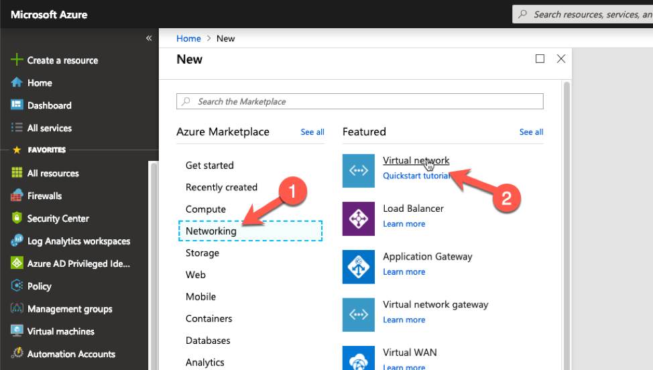The height and width of the screenshot is (370, 653).
Task: Collapse the sidebar with double chevron
Action: [x=149, y=38]
